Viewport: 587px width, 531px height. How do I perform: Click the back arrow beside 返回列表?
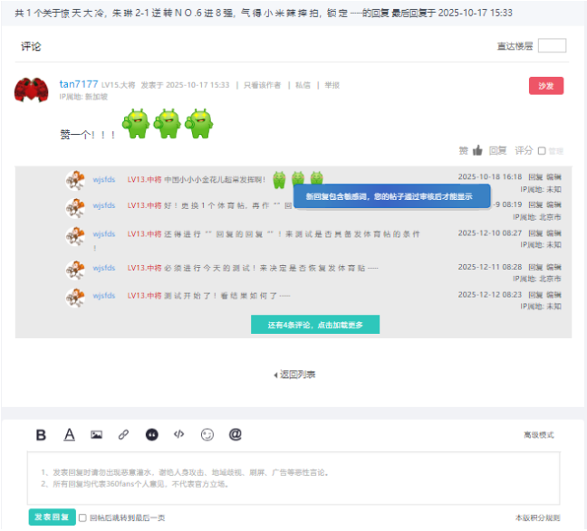[x=275, y=375]
